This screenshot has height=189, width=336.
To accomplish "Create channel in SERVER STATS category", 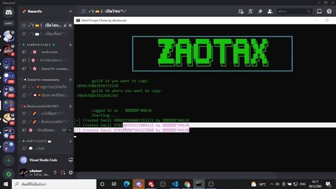I will 70,45.
